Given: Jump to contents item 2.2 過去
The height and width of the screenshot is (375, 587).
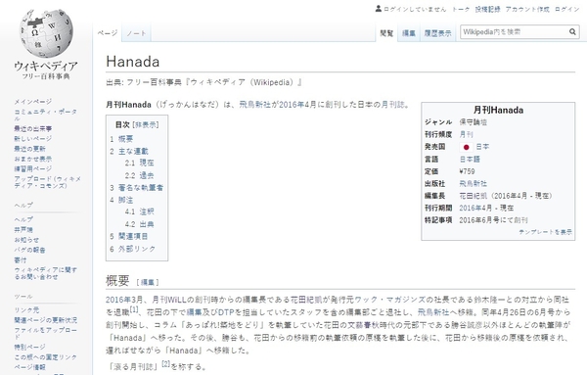Looking at the screenshot, I should coord(140,175).
